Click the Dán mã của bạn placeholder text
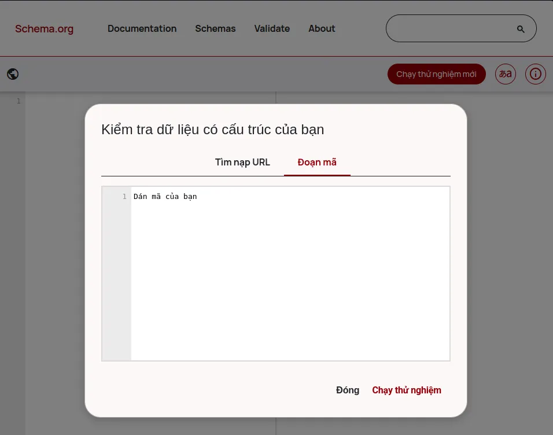 (x=165, y=197)
